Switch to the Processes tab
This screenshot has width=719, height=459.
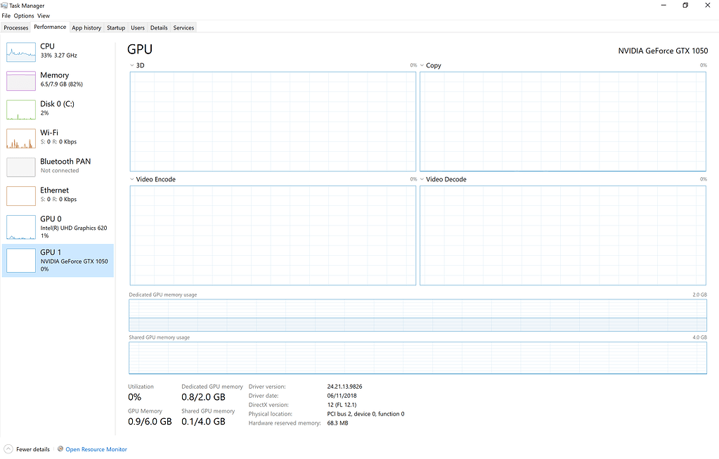tap(15, 27)
